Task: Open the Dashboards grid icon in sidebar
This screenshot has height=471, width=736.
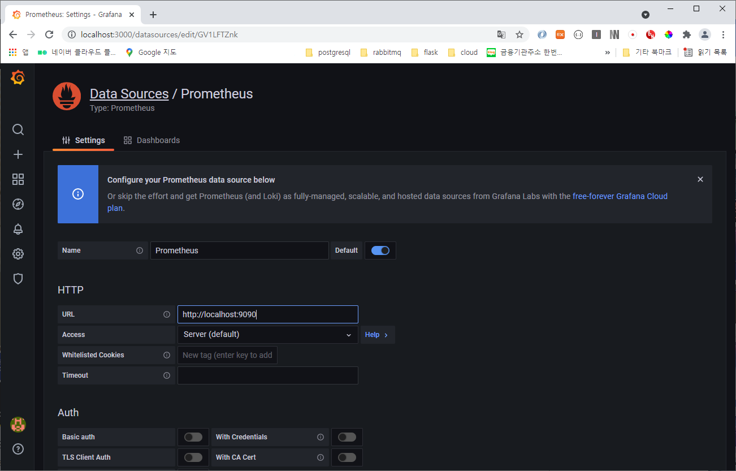Action: 18,179
